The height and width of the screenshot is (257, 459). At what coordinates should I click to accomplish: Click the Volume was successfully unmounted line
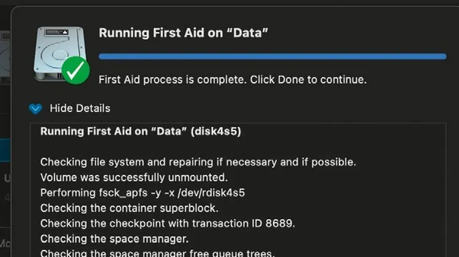coord(134,178)
